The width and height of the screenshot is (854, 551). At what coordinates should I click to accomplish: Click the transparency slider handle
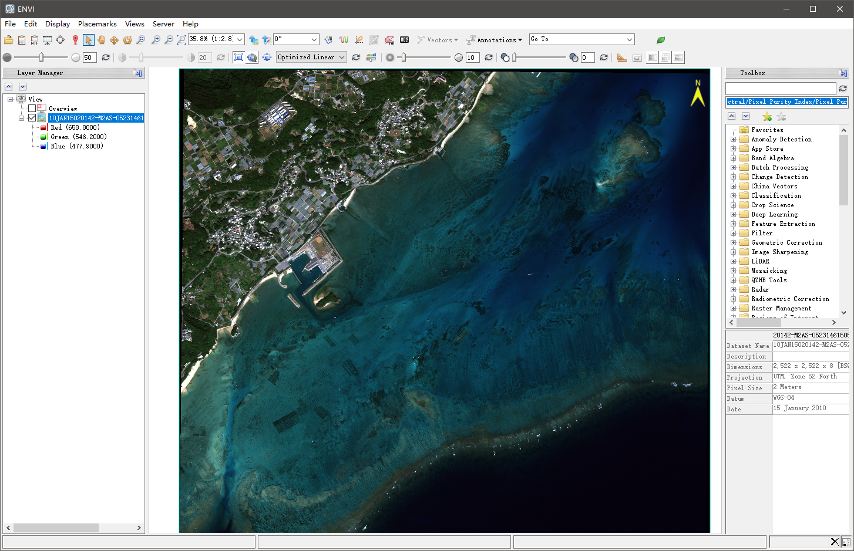pyautogui.click(x=515, y=57)
